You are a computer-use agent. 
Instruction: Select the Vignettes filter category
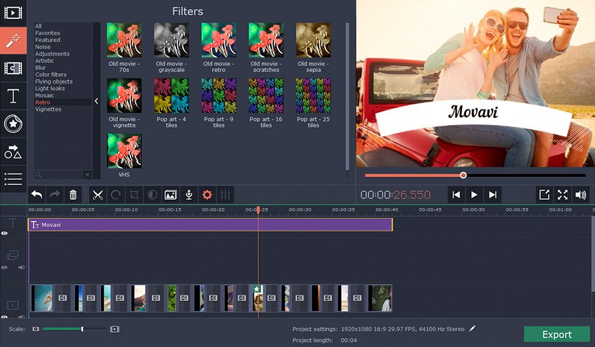tap(48, 109)
